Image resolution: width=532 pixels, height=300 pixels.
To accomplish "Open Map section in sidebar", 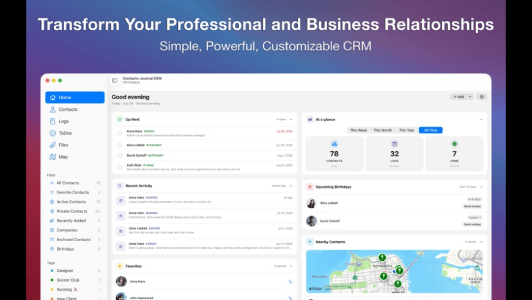I will (x=75, y=157).
